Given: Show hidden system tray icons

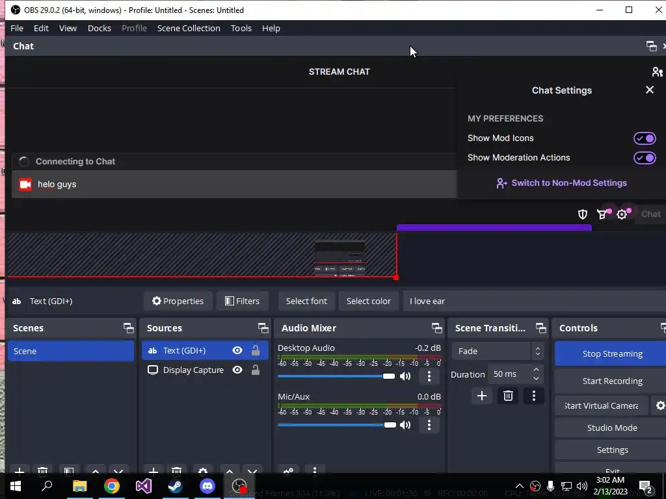Looking at the screenshot, I should pyautogui.click(x=519, y=486).
